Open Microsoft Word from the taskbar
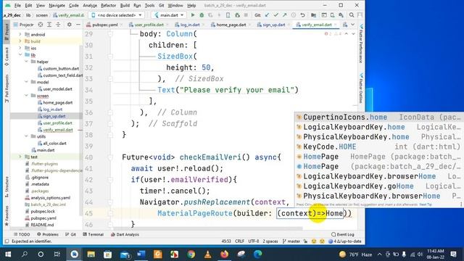 click(x=141, y=254)
